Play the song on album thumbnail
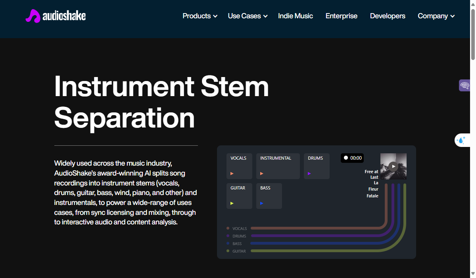Viewport: 476px width, 278px height. pos(393,166)
